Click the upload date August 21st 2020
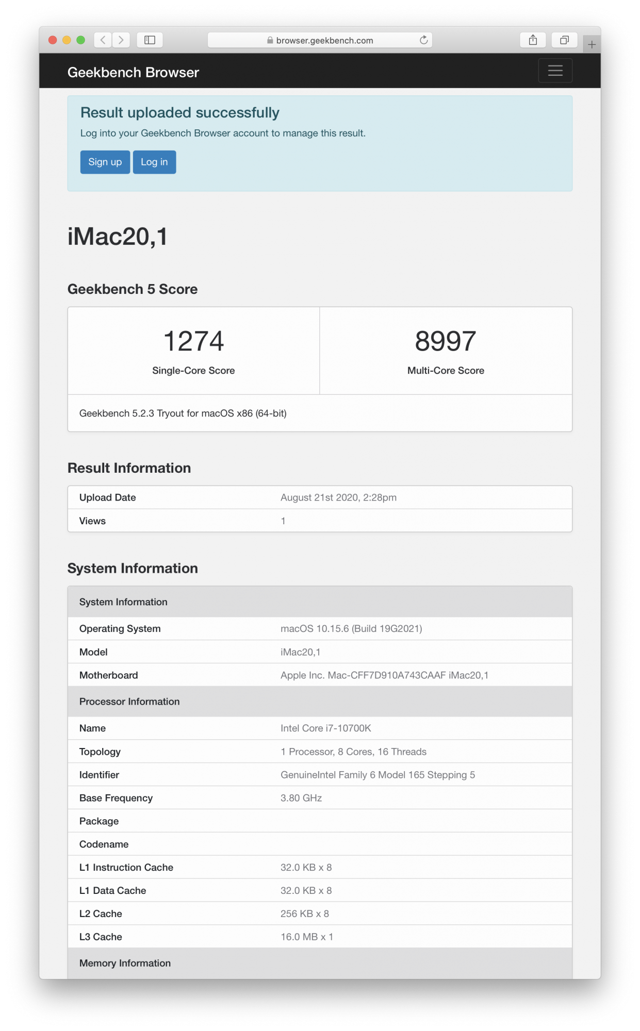Screen dimensions: 640x1031 338,497
